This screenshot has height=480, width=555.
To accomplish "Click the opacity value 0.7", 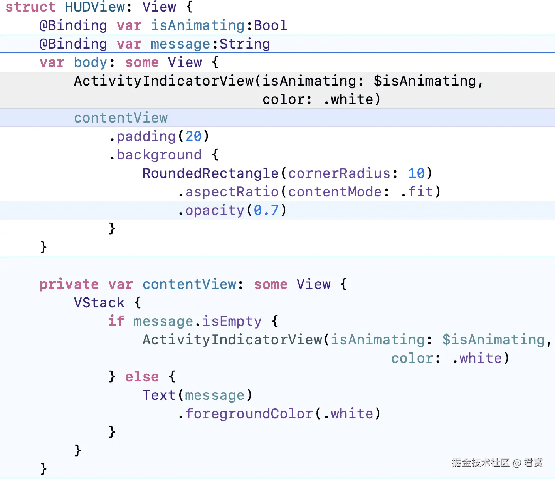I will click(266, 210).
